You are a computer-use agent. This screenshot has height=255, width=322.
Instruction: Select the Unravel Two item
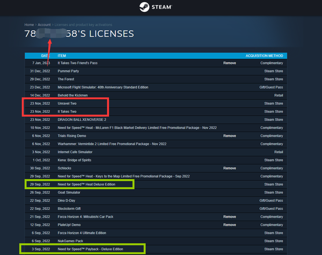click(67, 103)
